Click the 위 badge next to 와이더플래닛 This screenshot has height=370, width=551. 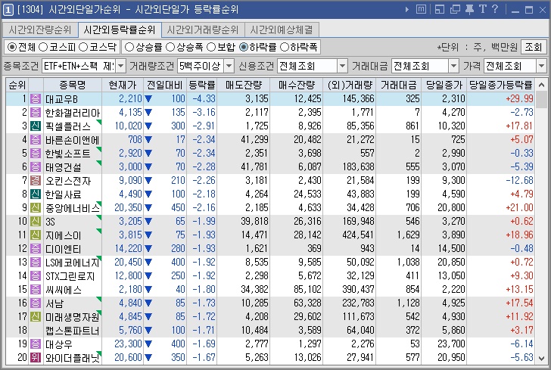point(36,358)
